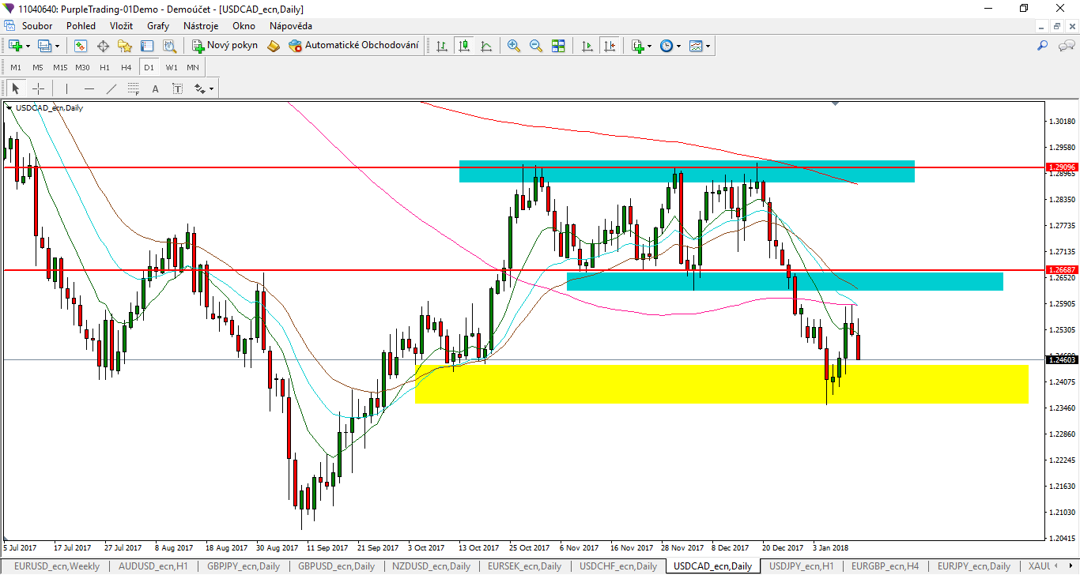The height and width of the screenshot is (575, 1080).
Task: Open the chat bubbles icon
Action: click(1065, 46)
